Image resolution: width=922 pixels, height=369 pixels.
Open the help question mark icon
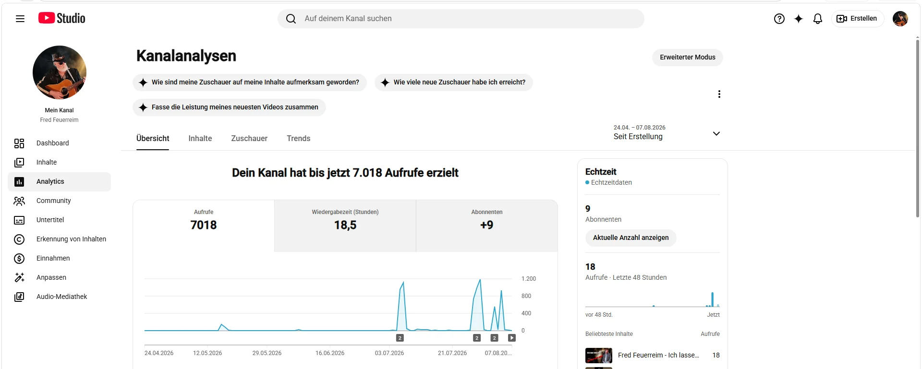pos(779,19)
